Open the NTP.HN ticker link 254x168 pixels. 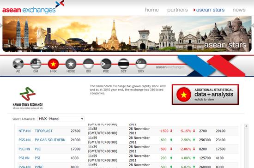tap(24, 131)
